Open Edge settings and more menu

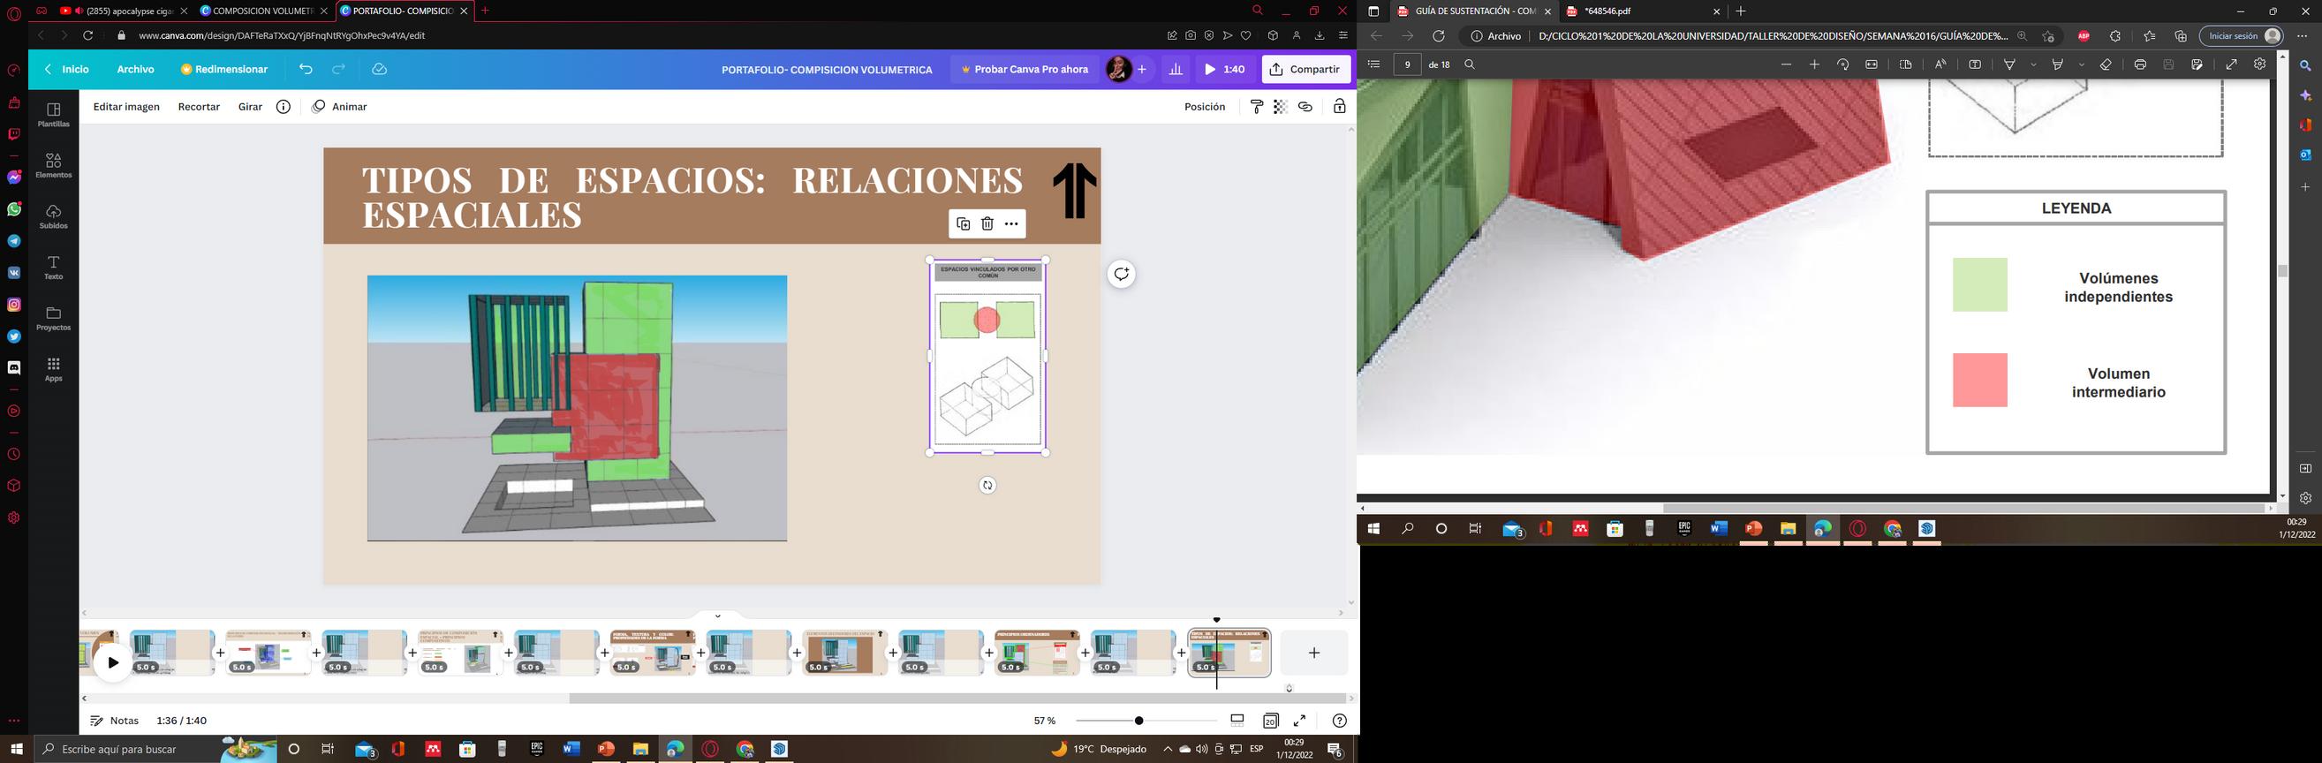point(2302,36)
